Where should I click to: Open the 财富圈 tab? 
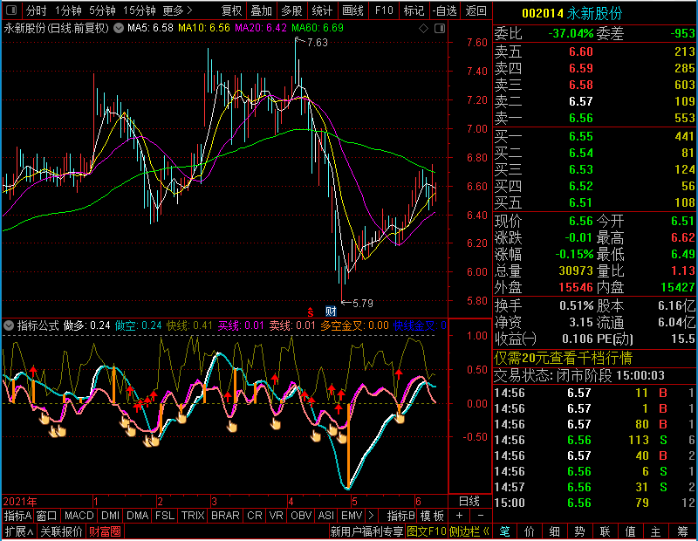[x=105, y=531]
